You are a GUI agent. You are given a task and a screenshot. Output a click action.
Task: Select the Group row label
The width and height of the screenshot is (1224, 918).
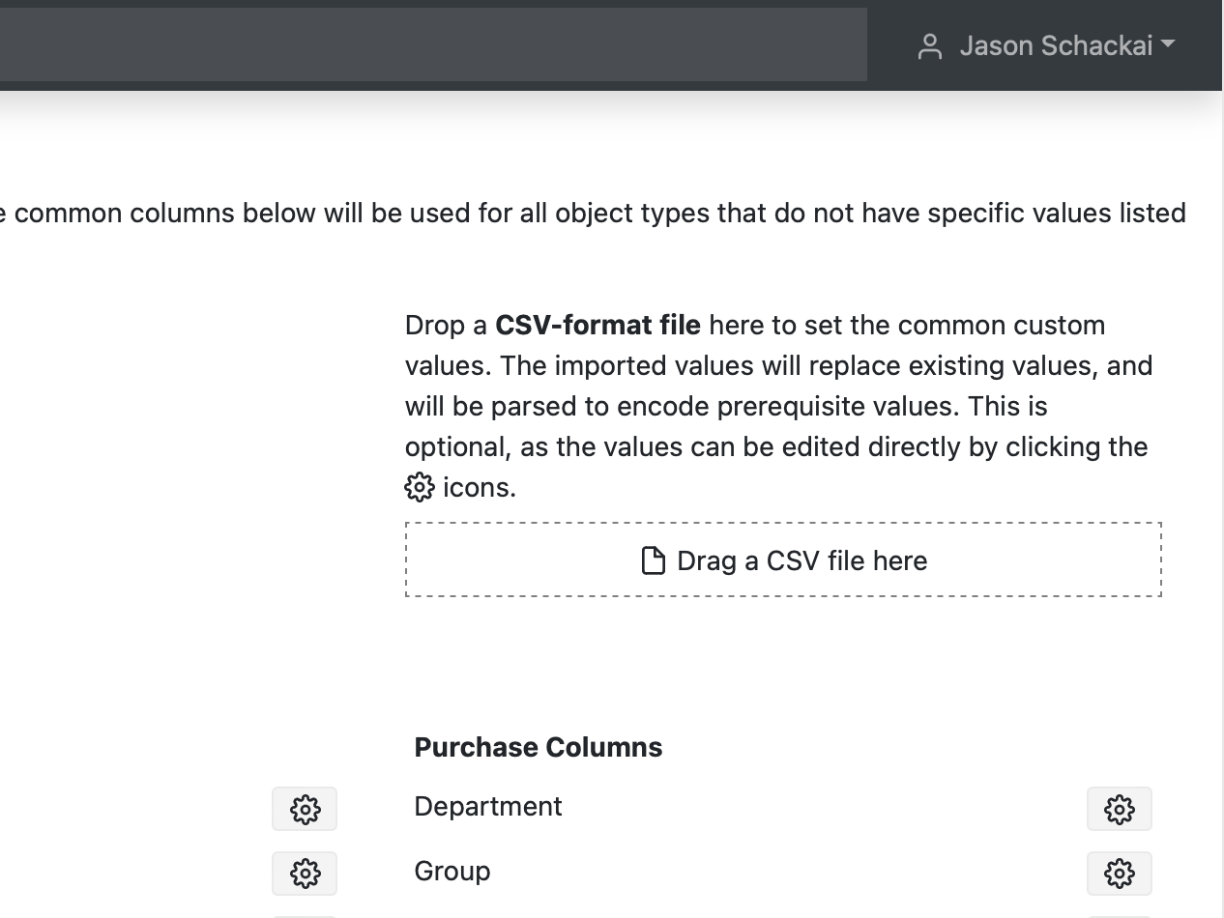(452, 871)
